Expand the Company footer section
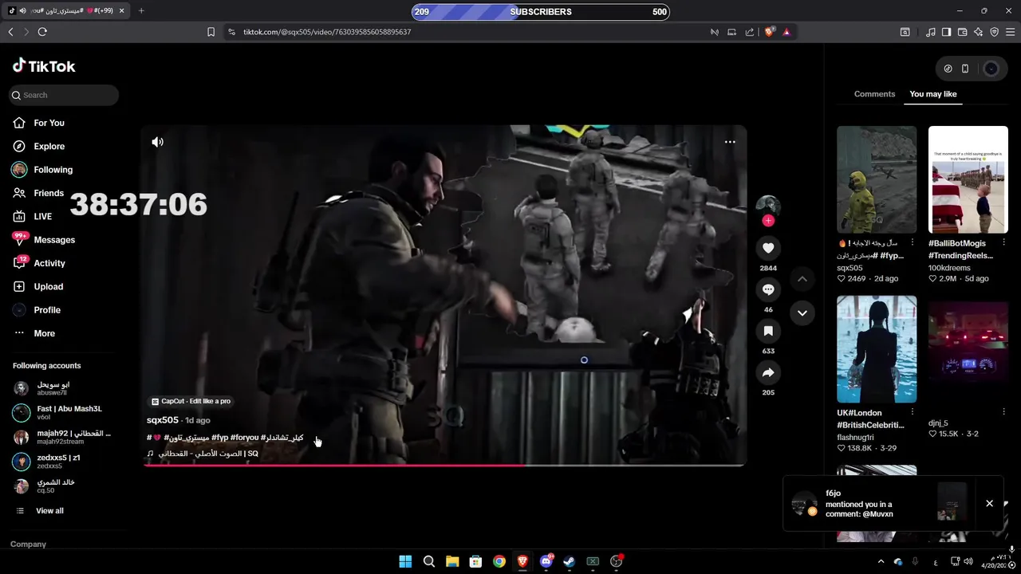This screenshot has width=1021, height=574. click(x=28, y=545)
